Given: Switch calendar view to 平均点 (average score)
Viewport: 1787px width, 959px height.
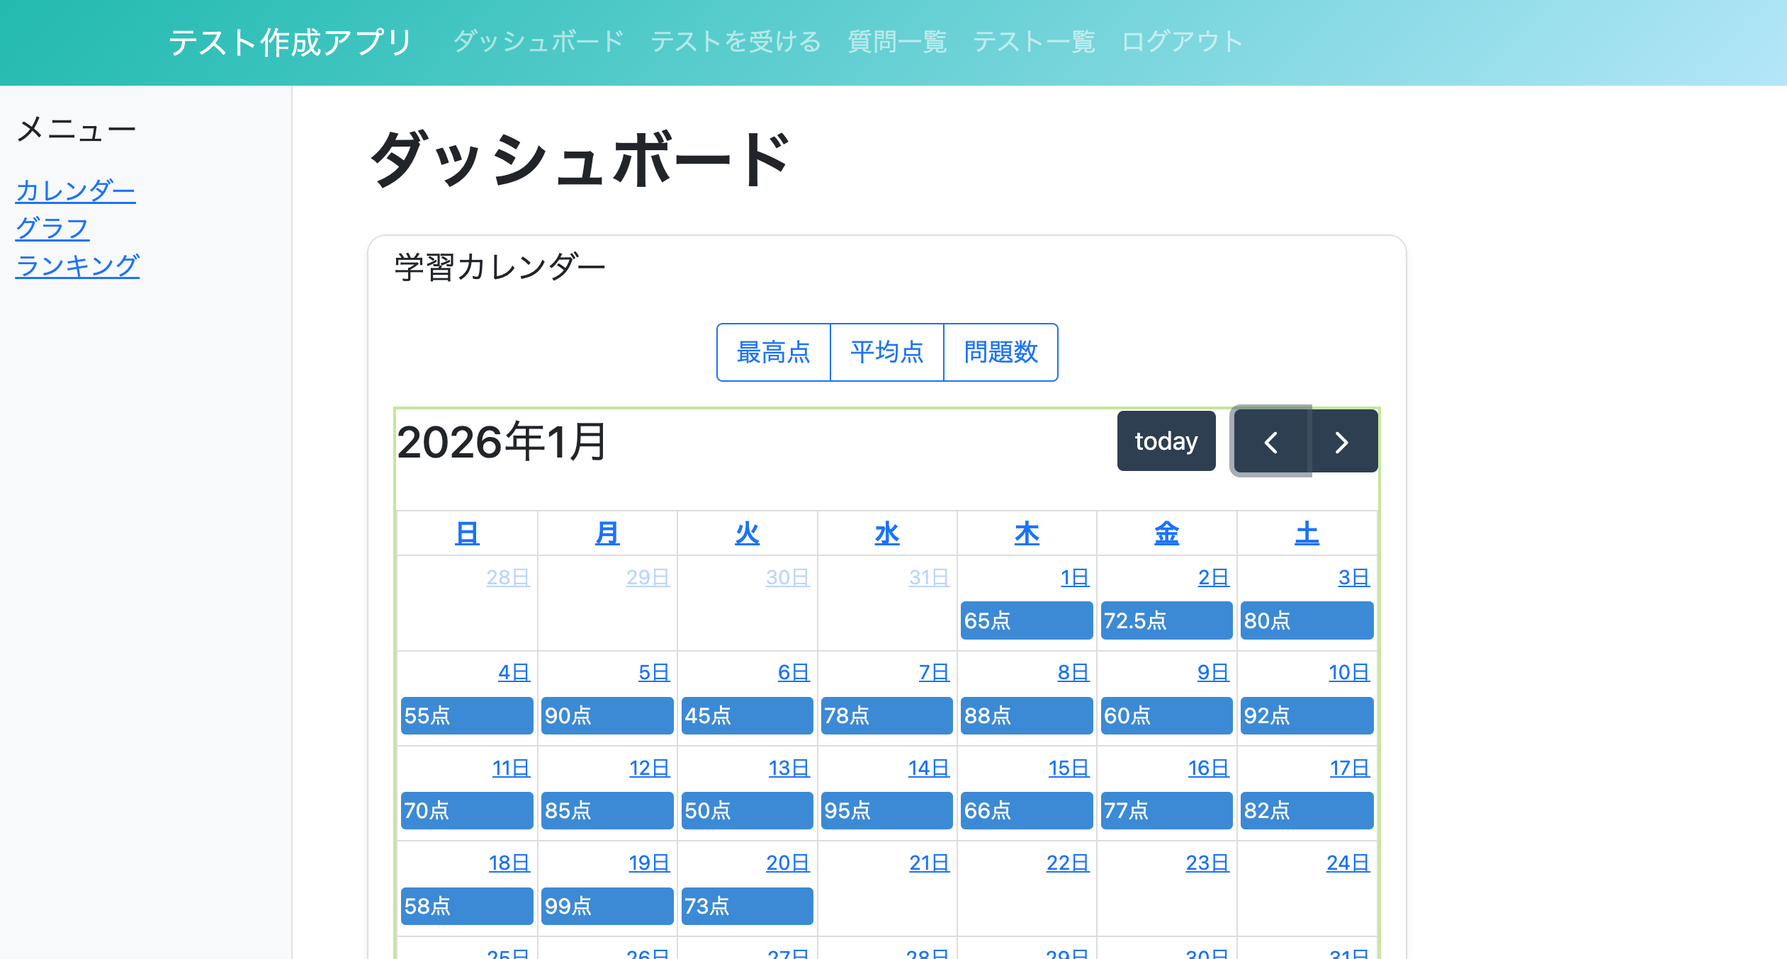Looking at the screenshot, I should 886,352.
